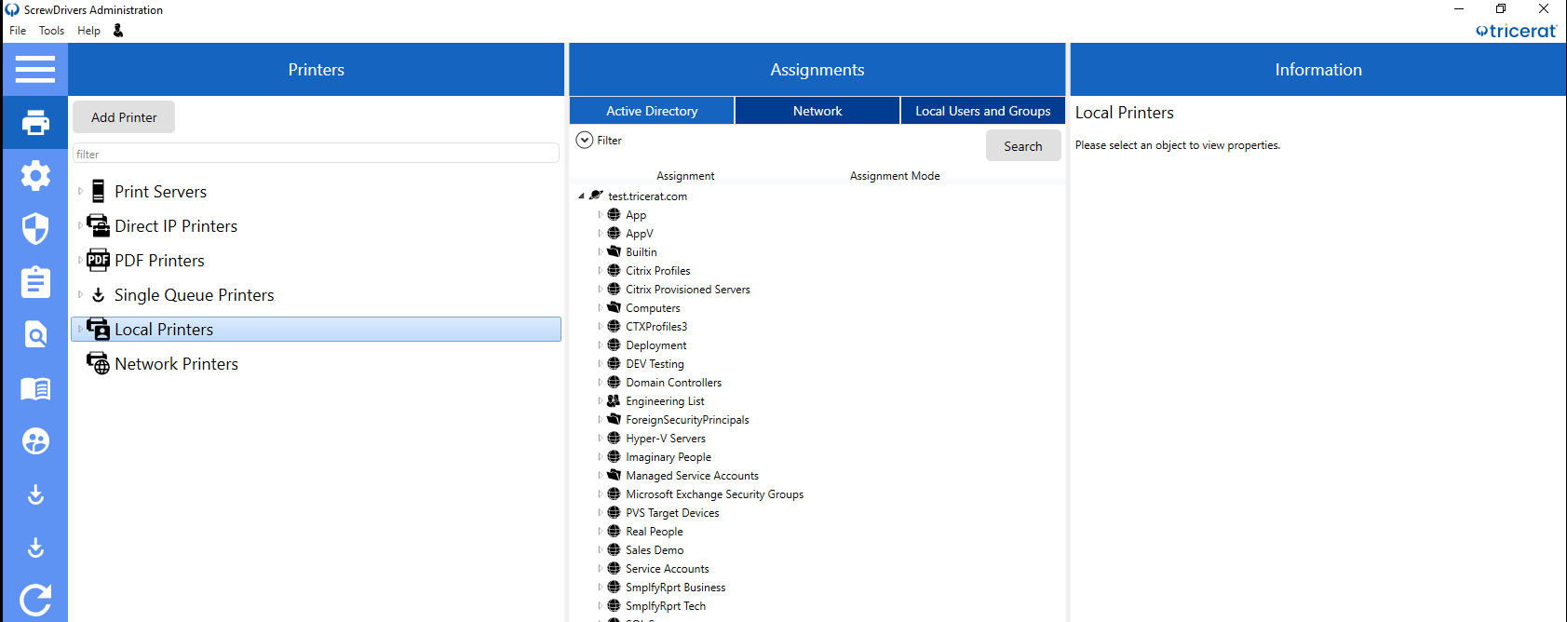Expand the Citrix Profiles node
This screenshot has width=1567, height=622.
point(600,270)
